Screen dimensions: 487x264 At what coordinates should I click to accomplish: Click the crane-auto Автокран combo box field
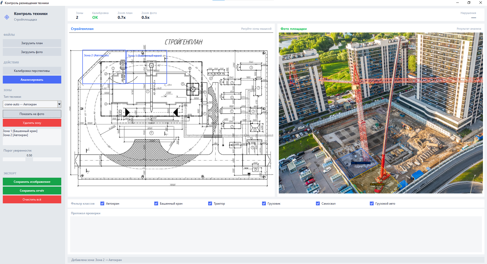point(30,104)
